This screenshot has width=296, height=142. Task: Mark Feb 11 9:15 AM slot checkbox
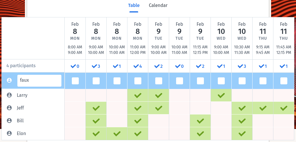pyautogui.click(x=263, y=81)
